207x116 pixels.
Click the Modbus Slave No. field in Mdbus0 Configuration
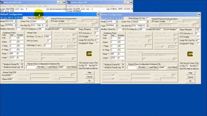point(18,29)
